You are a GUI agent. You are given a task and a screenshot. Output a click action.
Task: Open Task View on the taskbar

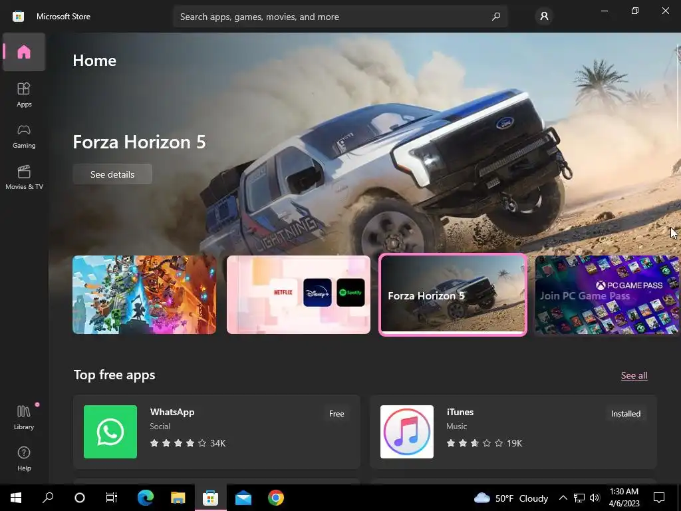[x=112, y=498]
